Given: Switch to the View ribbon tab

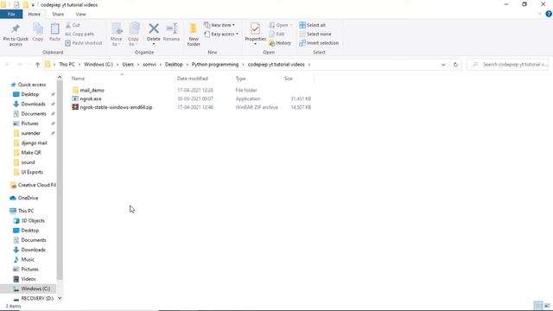Looking at the screenshot, I should tap(80, 14).
